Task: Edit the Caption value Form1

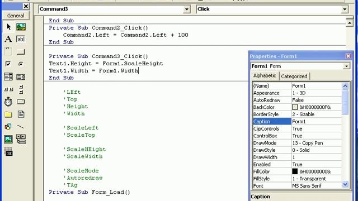Action: [317, 122]
